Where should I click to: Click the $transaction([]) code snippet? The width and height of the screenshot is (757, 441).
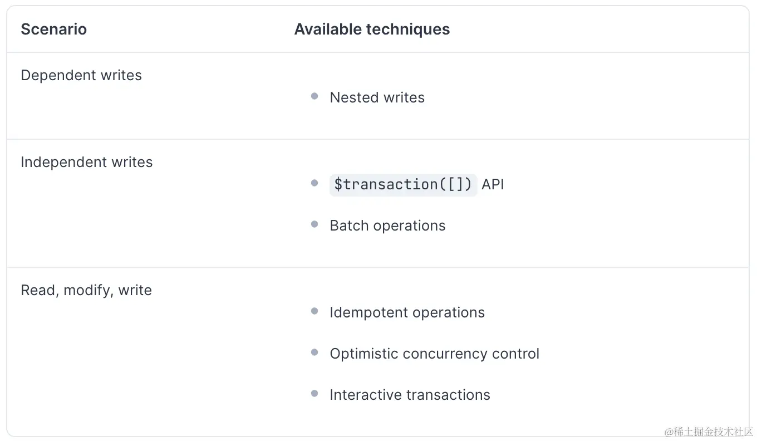403,184
